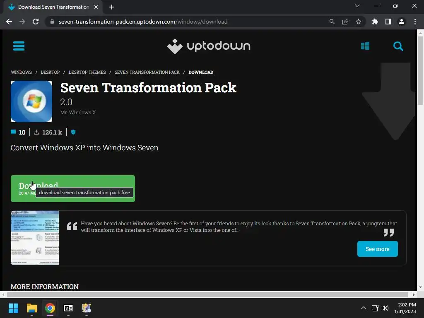Go forward in browser history
Image resolution: width=424 pixels, height=318 pixels.
[22, 22]
